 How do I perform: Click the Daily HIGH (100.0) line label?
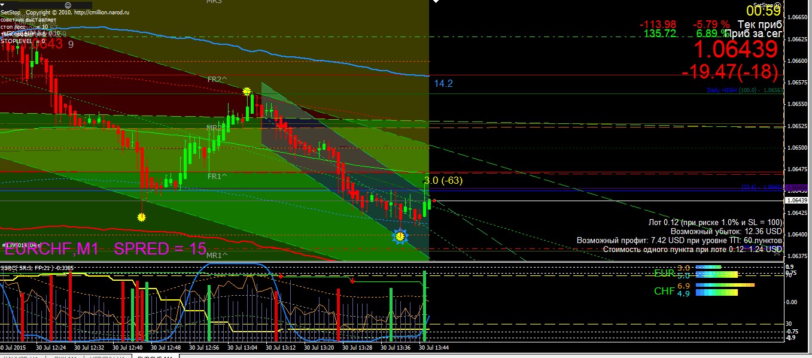[x=744, y=90]
